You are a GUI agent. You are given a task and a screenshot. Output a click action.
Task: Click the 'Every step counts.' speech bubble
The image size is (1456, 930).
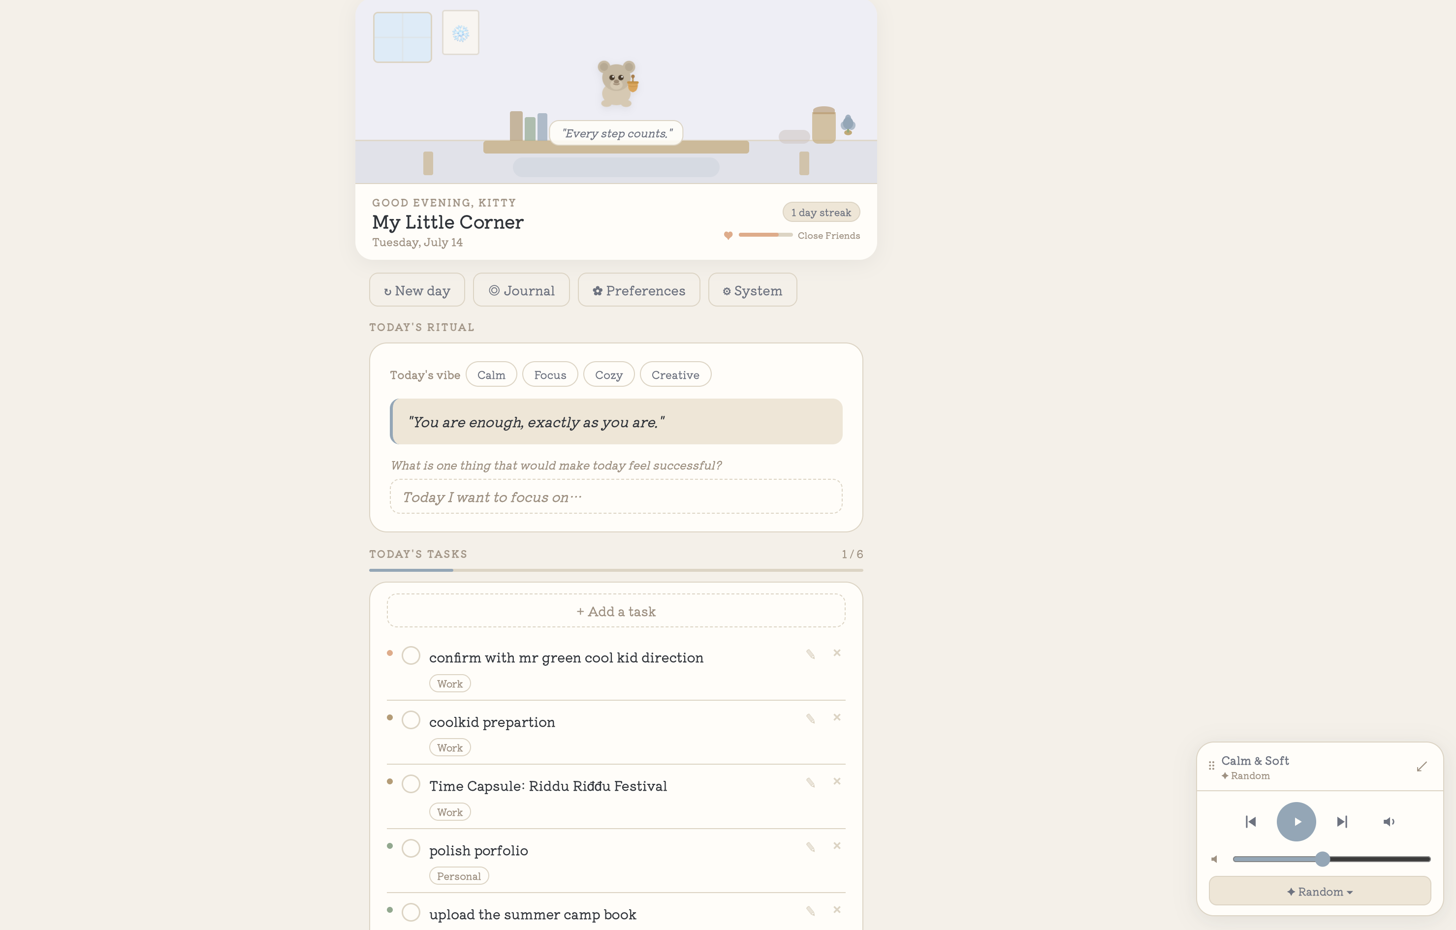(616, 133)
